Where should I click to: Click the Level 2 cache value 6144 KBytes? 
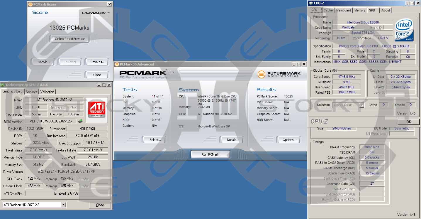coord(400,87)
